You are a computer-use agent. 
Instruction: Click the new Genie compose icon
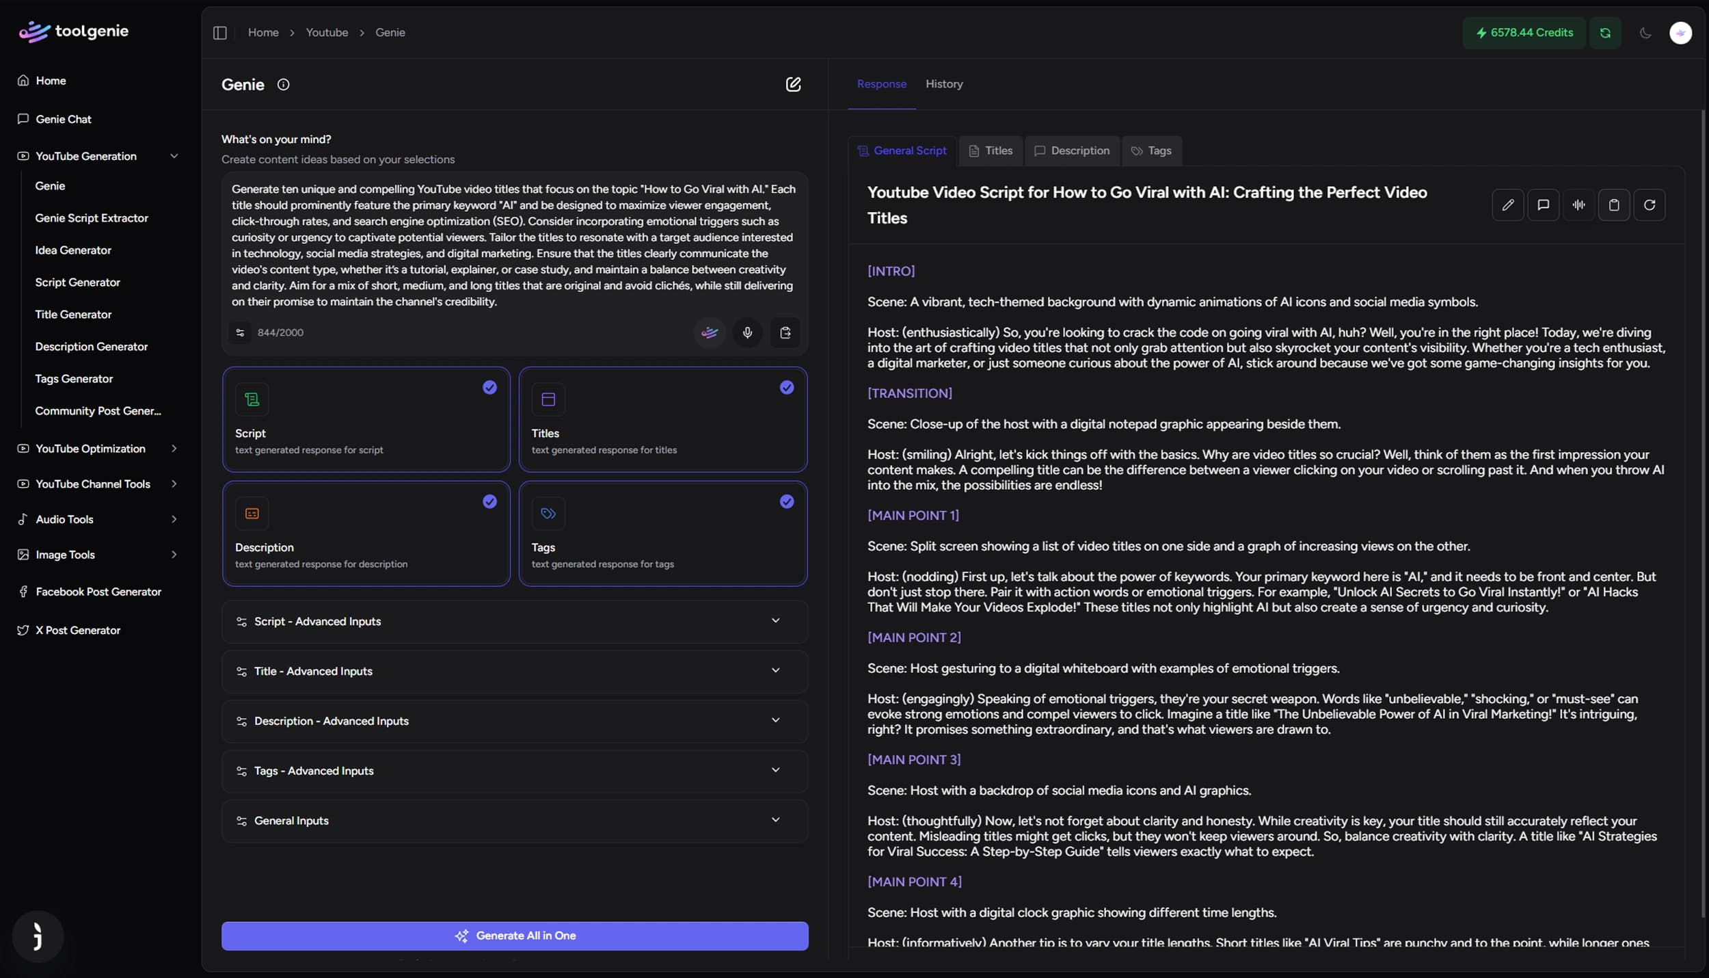click(x=793, y=84)
